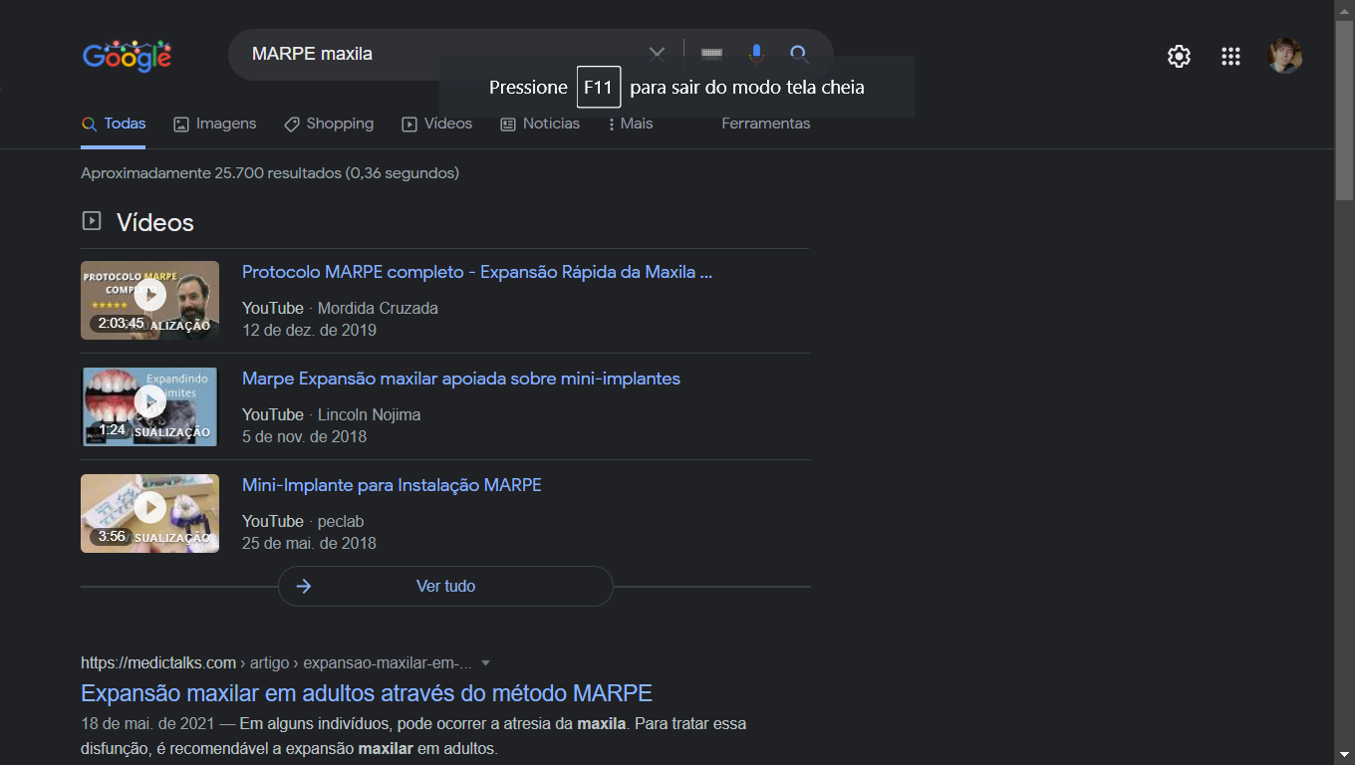Viewport: 1355px width, 765px height.
Task: Switch to the Imagens tab
Action: (x=214, y=124)
